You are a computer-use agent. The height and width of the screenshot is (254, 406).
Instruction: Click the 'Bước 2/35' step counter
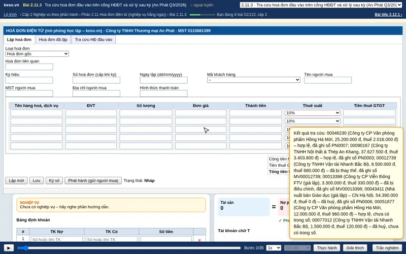coord(254,248)
